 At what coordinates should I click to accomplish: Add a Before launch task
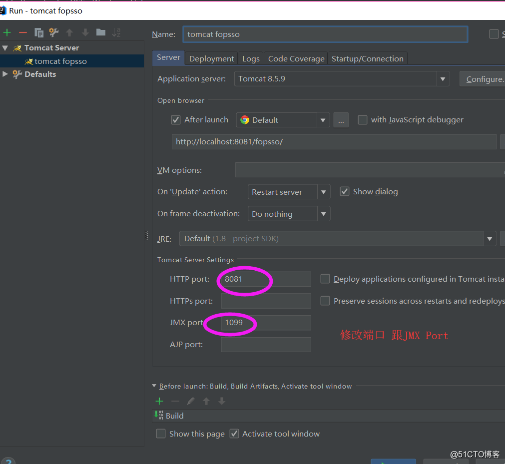[159, 401]
